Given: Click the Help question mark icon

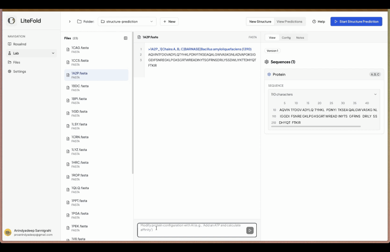Looking at the screenshot, I should tap(314, 21).
